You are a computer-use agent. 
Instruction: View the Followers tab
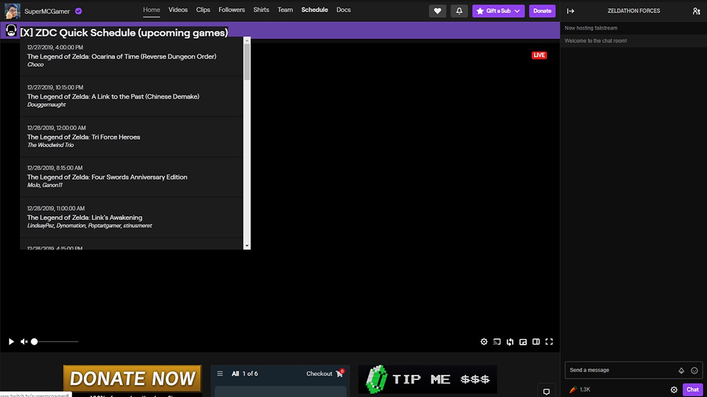pyautogui.click(x=231, y=10)
